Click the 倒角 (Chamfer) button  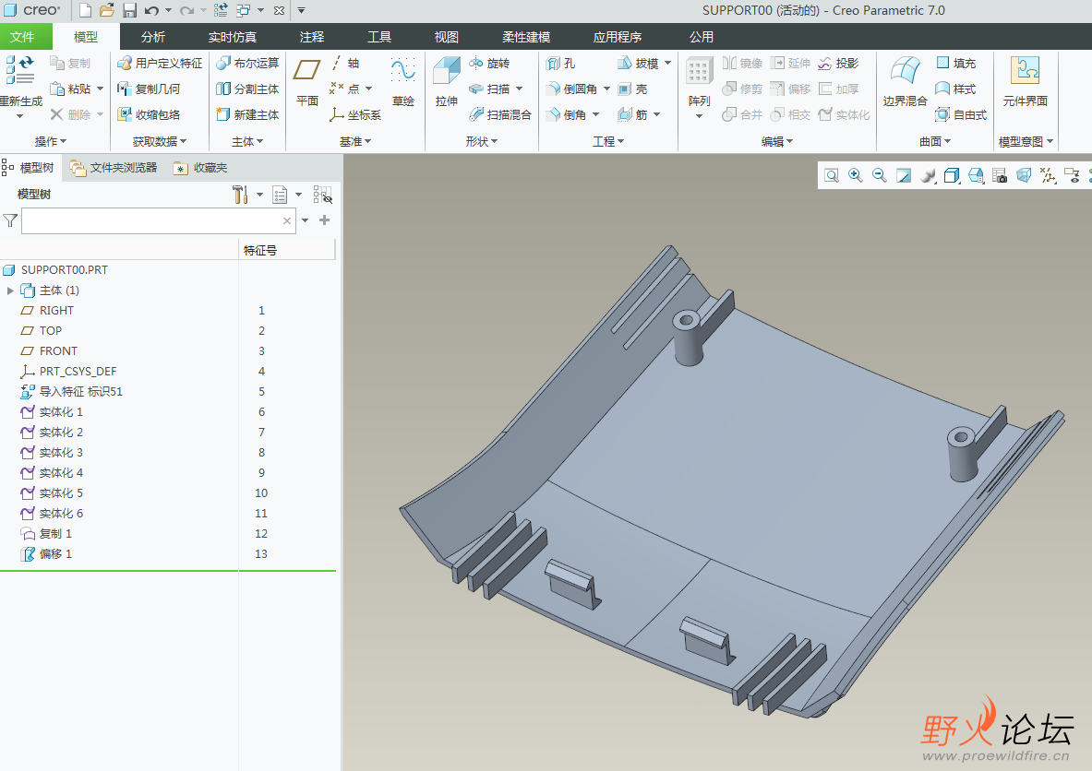tap(566, 114)
